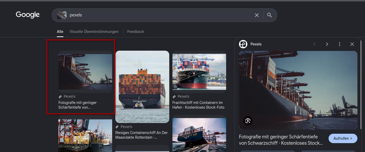Go to previous image in preview panel
Image resolution: width=365 pixels, height=152 pixels.
point(314,44)
